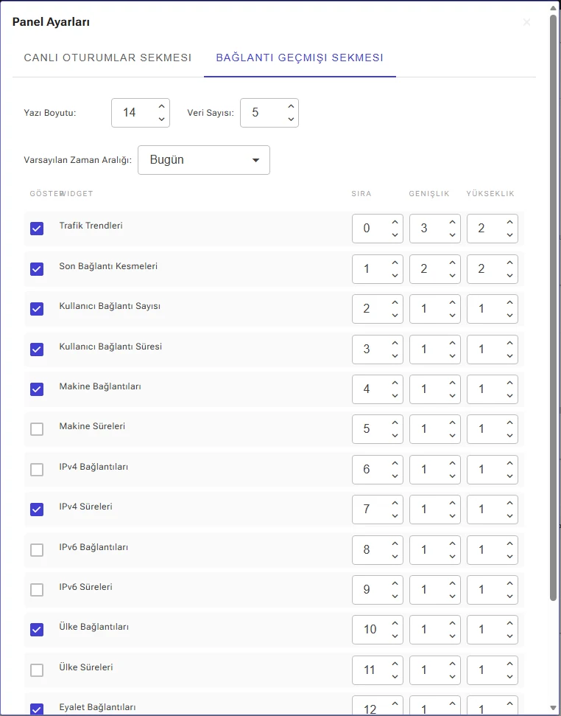Toggle the Eyalet Bağlantıları checkbox
Viewport: 561px width, 716px height.
click(37, 709)
